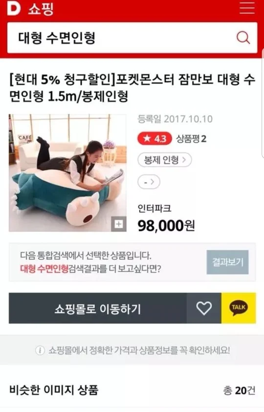View all 총 20건 similar items
Viewport: 264px width, 412px height.
point(239,390)
